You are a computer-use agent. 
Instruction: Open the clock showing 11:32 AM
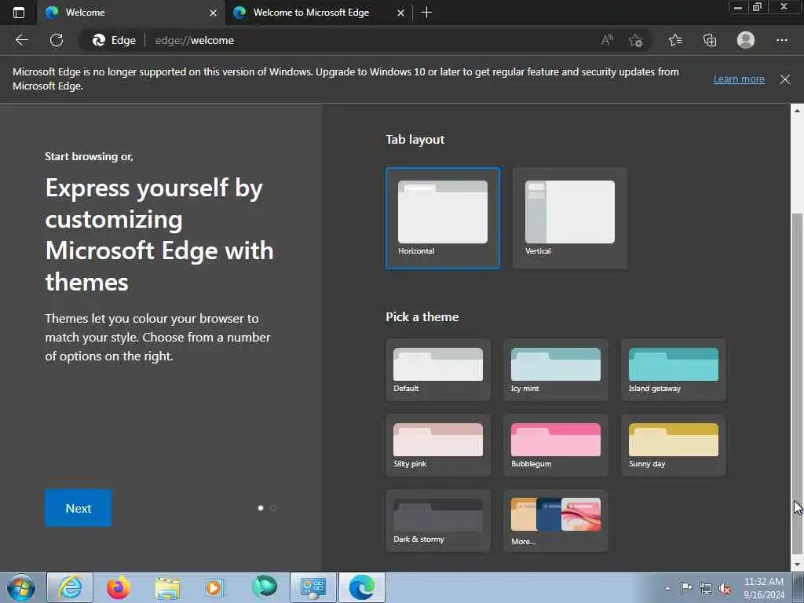point(763,588)
